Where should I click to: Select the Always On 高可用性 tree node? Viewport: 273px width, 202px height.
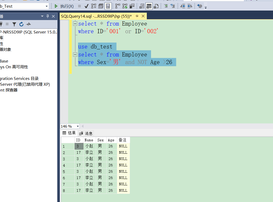coord(14,67)
